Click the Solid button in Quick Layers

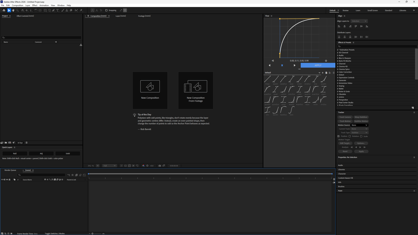pos(68,153)
